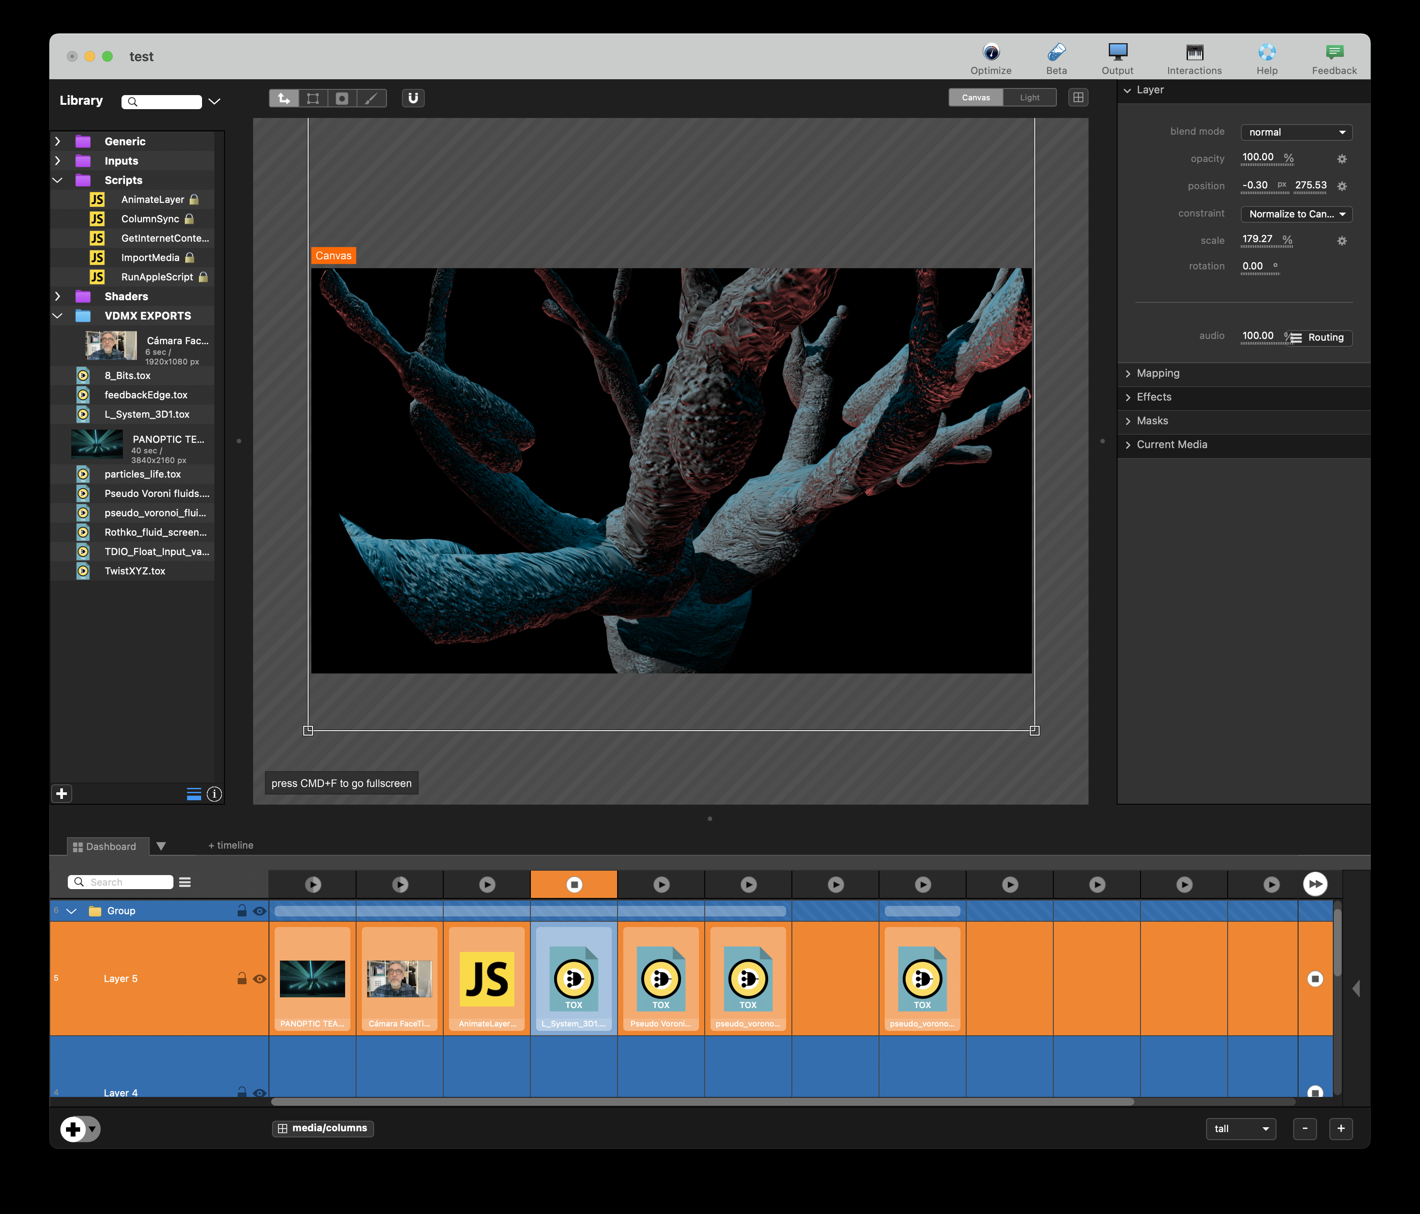Toggle the magnet snapping icon
Screen dimensions: 1420x1214
point(413,98)
